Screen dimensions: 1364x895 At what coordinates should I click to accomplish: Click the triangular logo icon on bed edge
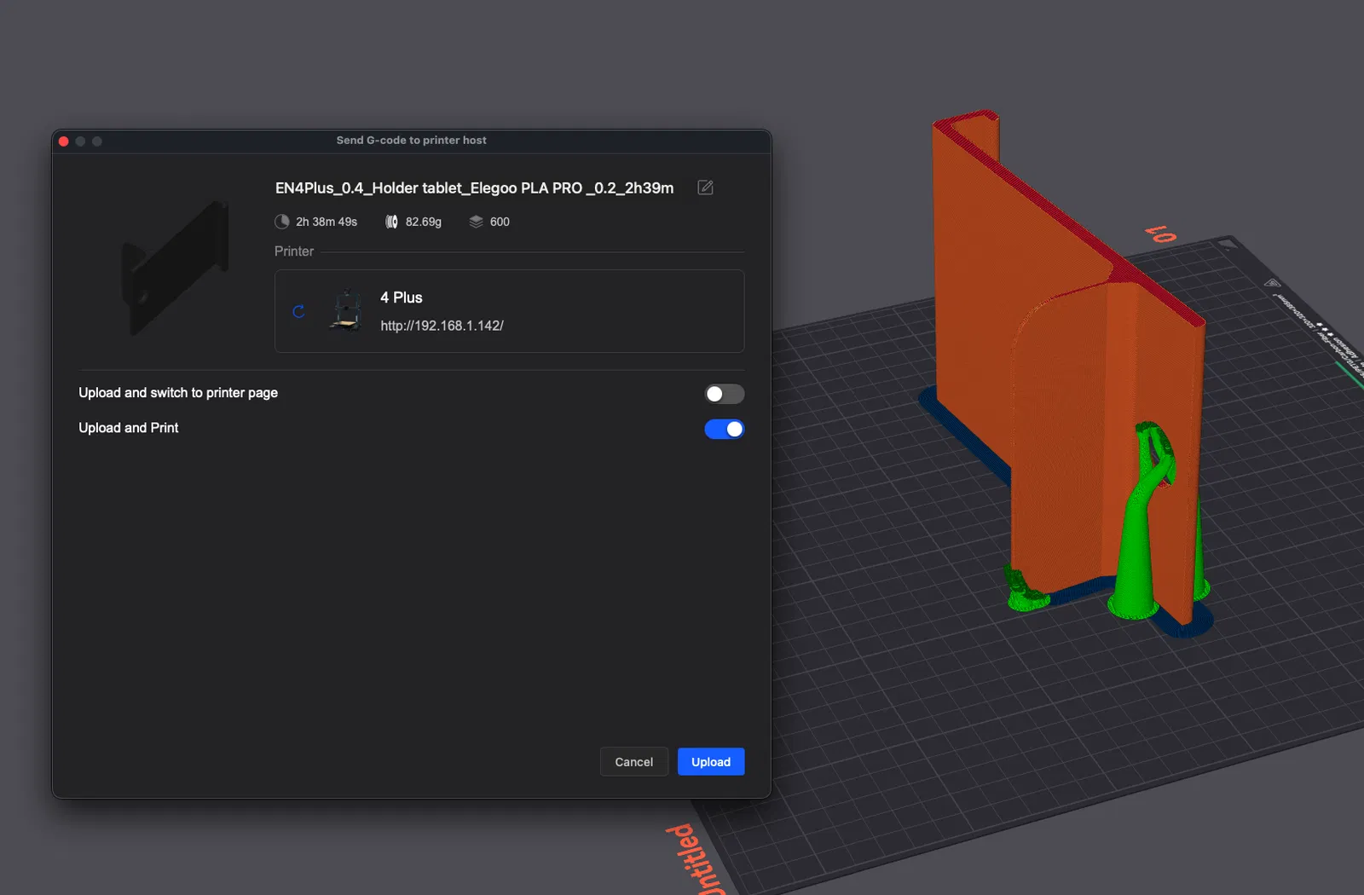1272,283
